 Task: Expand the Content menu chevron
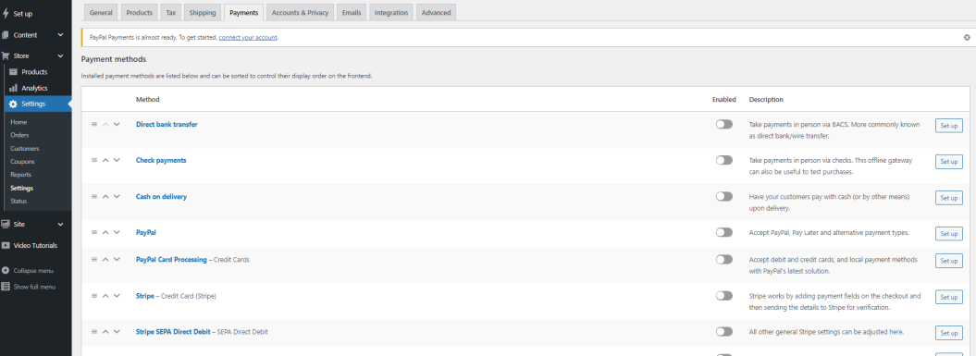point(60,35)
